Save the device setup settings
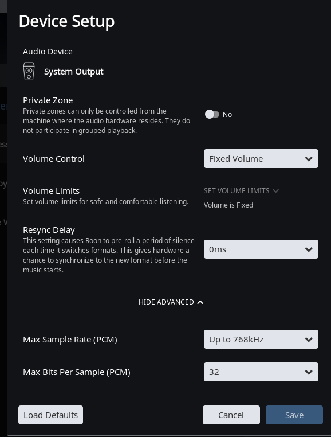Viewport: 331px width, 437px height. 294,415
